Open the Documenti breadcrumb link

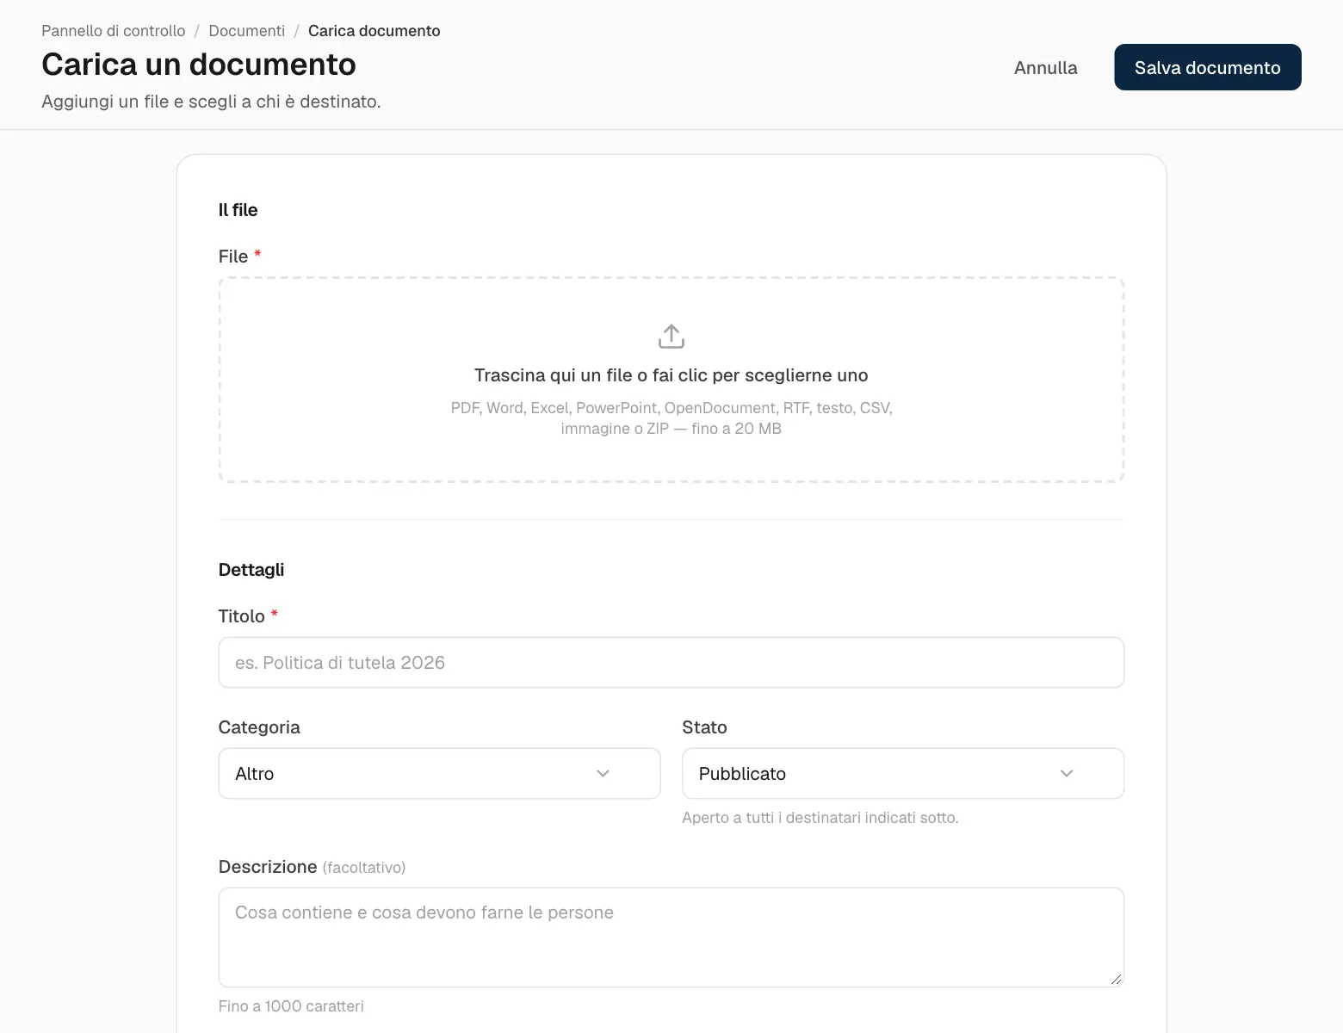point(247,31)
